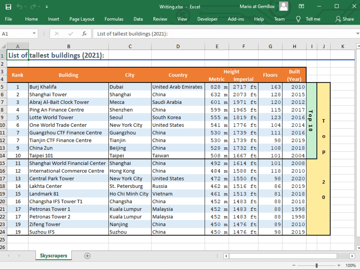Click the Tell me lightbulb icon
Screen dimensions: 360x270
click(298, 19)
